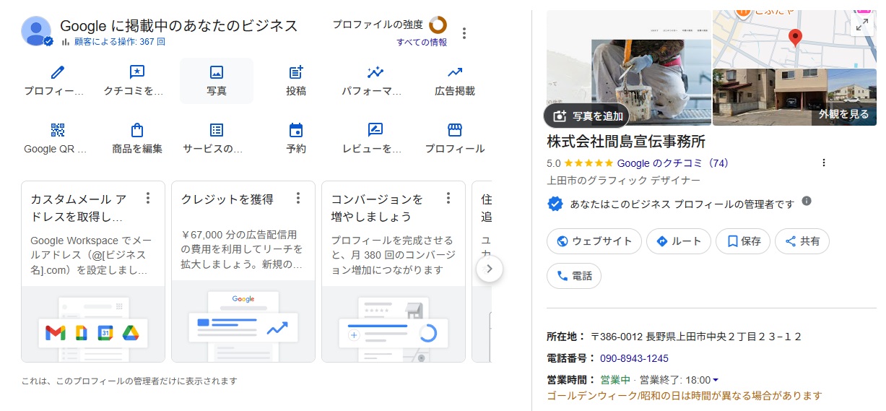Click the 予約 calendar icon

tap(296, 130)
